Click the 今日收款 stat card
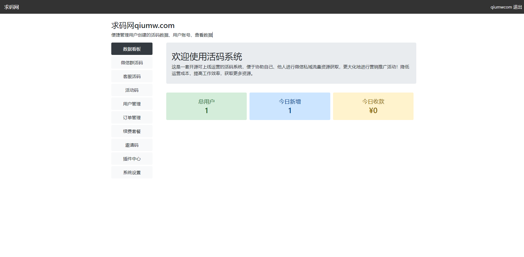Image resolution: width=524 pixels, height=257 pixels. [373, 106]
